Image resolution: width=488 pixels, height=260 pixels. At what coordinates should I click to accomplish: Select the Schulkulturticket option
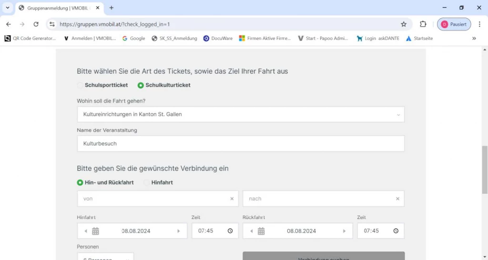pyautogui.click(x=141, y=85)
